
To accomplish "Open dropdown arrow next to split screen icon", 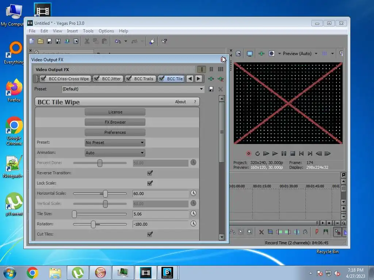I will click(279, 54).
